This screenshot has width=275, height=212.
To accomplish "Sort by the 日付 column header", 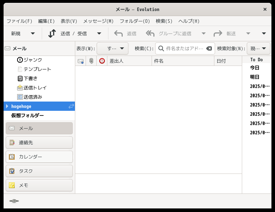I will (228, 61).
